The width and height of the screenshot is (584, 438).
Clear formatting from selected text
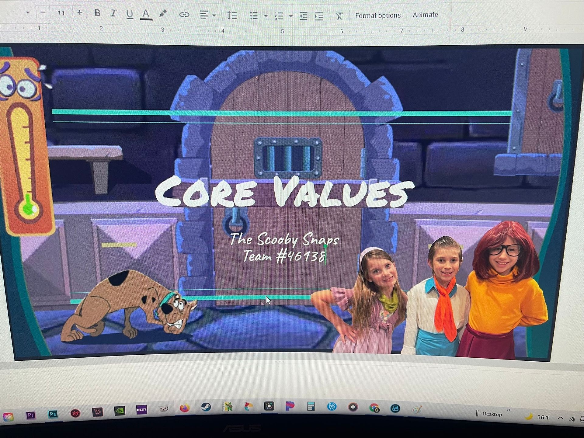pos(339,16)
